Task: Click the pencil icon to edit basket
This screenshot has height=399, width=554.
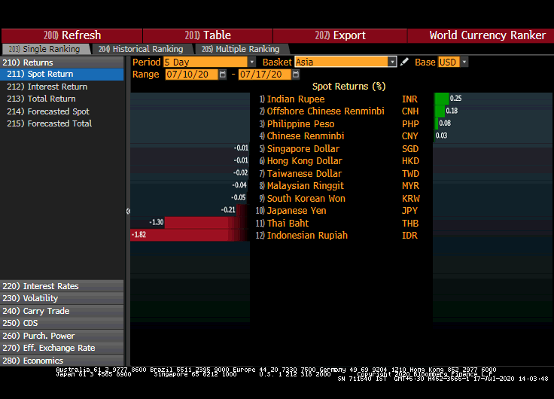Action: (405, 62)
